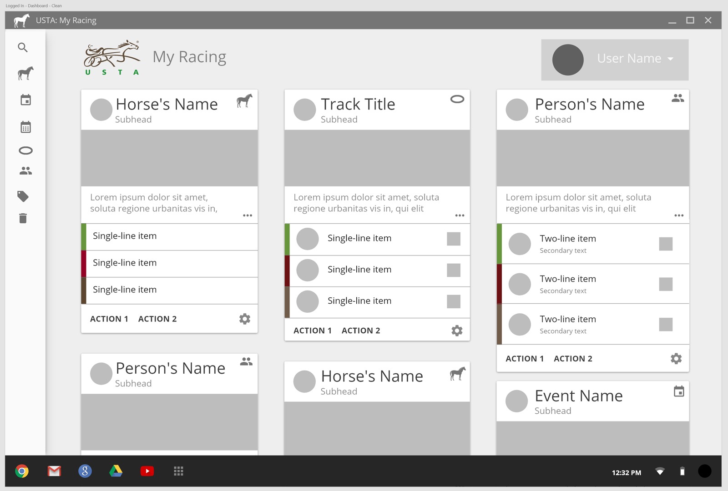Open the YouTube icon in the taskbar
Screen dimensions: 728x491
[x=147, y=471]
